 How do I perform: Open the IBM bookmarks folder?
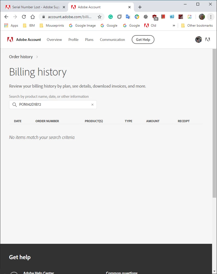tap(29, 26)
